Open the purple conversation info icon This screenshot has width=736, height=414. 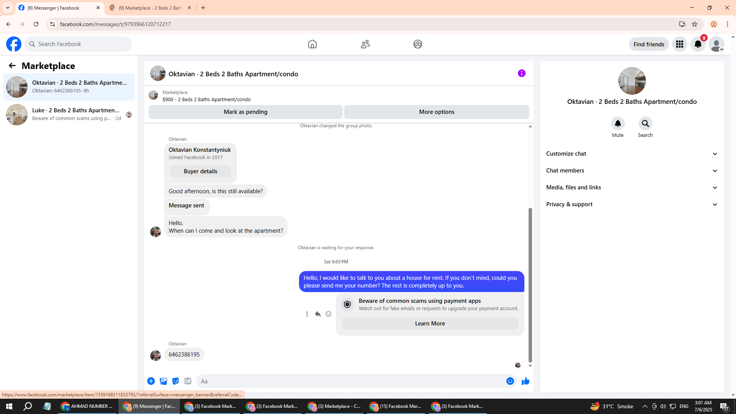pos(521,73)
